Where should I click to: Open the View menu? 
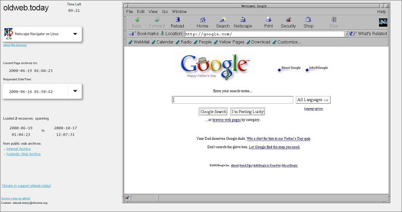(153, 12)
